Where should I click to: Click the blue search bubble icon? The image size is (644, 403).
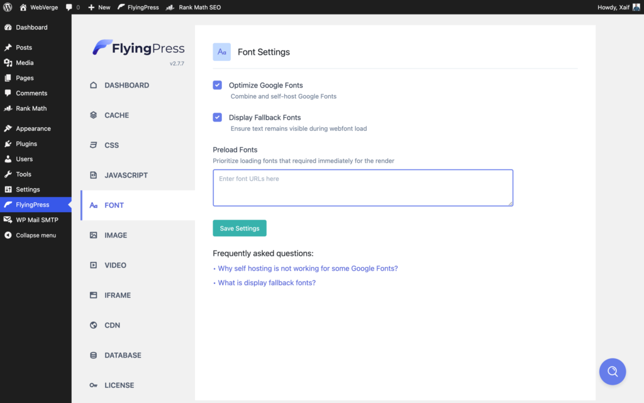point(613,372)
